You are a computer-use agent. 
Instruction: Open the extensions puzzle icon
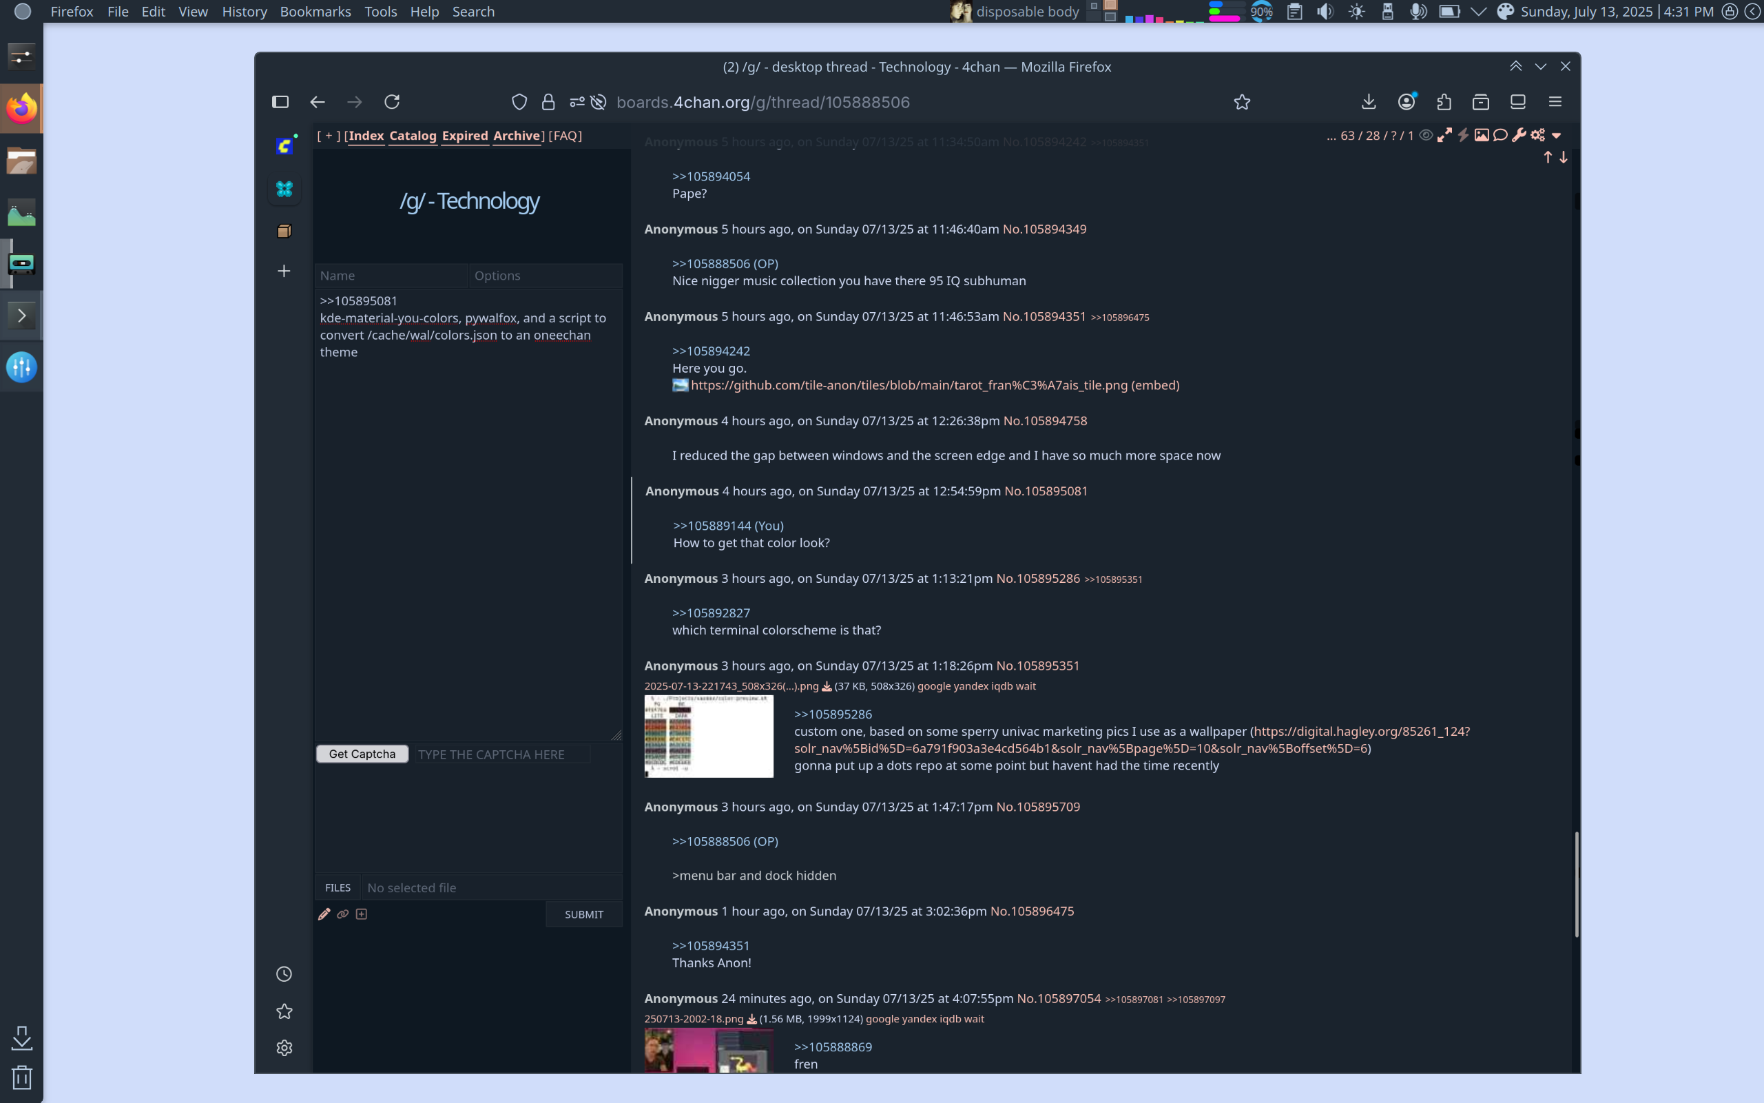(x=1444, y=102)
